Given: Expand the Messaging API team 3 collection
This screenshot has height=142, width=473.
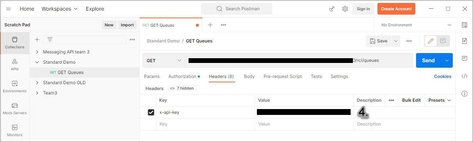Looking at the screenshot, I should (x=37, y=52).
